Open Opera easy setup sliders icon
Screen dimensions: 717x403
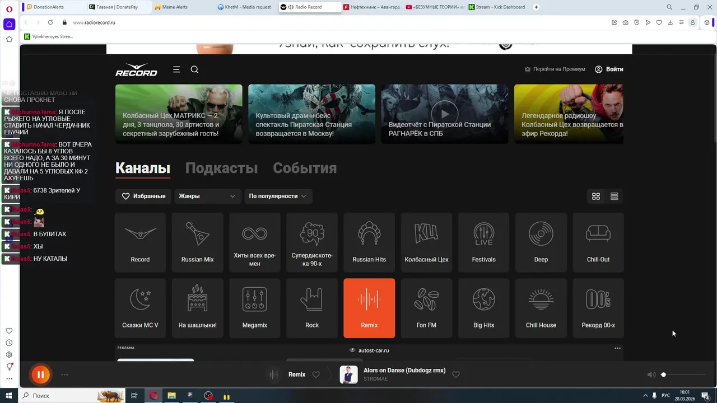pyautogui.click(x=681, y=22)
